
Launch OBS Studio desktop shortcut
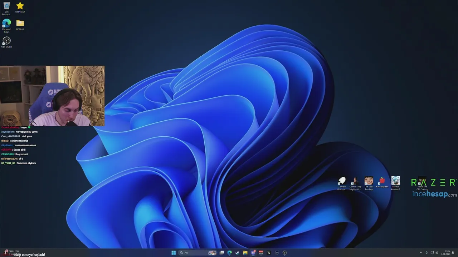tap(6, 42)
